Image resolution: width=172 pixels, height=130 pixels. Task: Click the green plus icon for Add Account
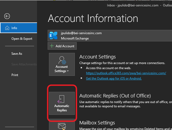pos(52,46)
